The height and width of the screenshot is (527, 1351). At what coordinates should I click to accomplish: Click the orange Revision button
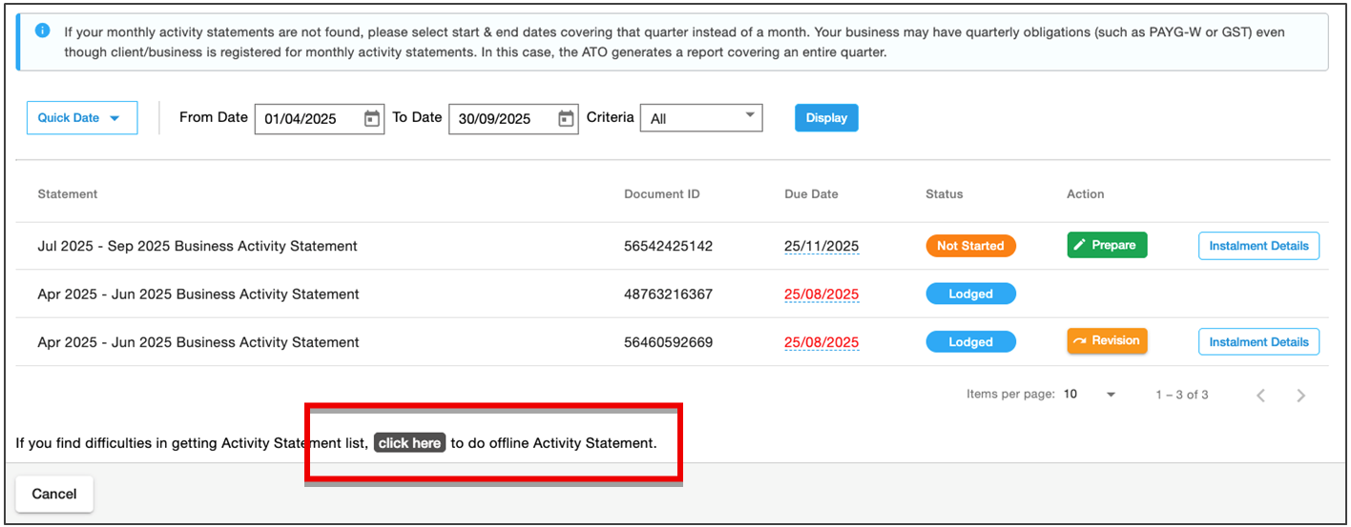[x=1106, y=341]
